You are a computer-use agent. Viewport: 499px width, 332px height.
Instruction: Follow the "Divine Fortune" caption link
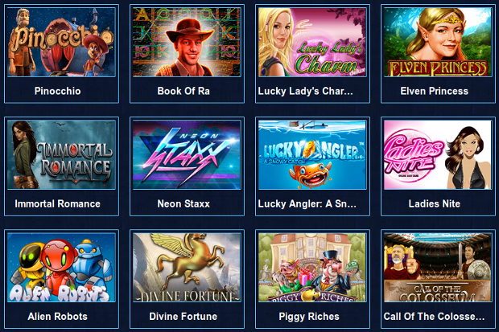point(184,317)
